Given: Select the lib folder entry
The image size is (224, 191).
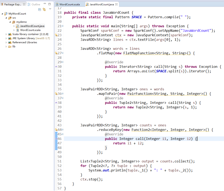Looking at the screenshot, I should pos(14,46).
